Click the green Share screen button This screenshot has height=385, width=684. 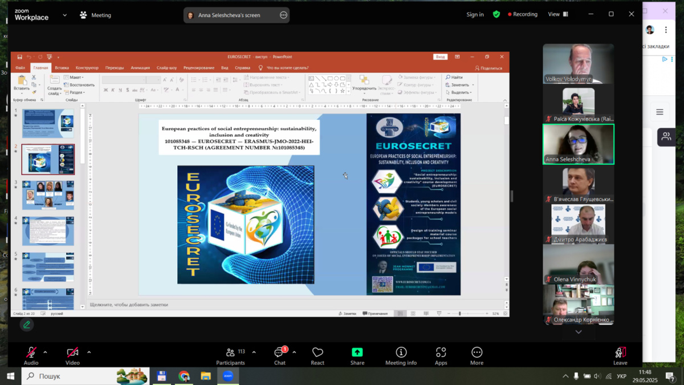(x=357, y=356)
